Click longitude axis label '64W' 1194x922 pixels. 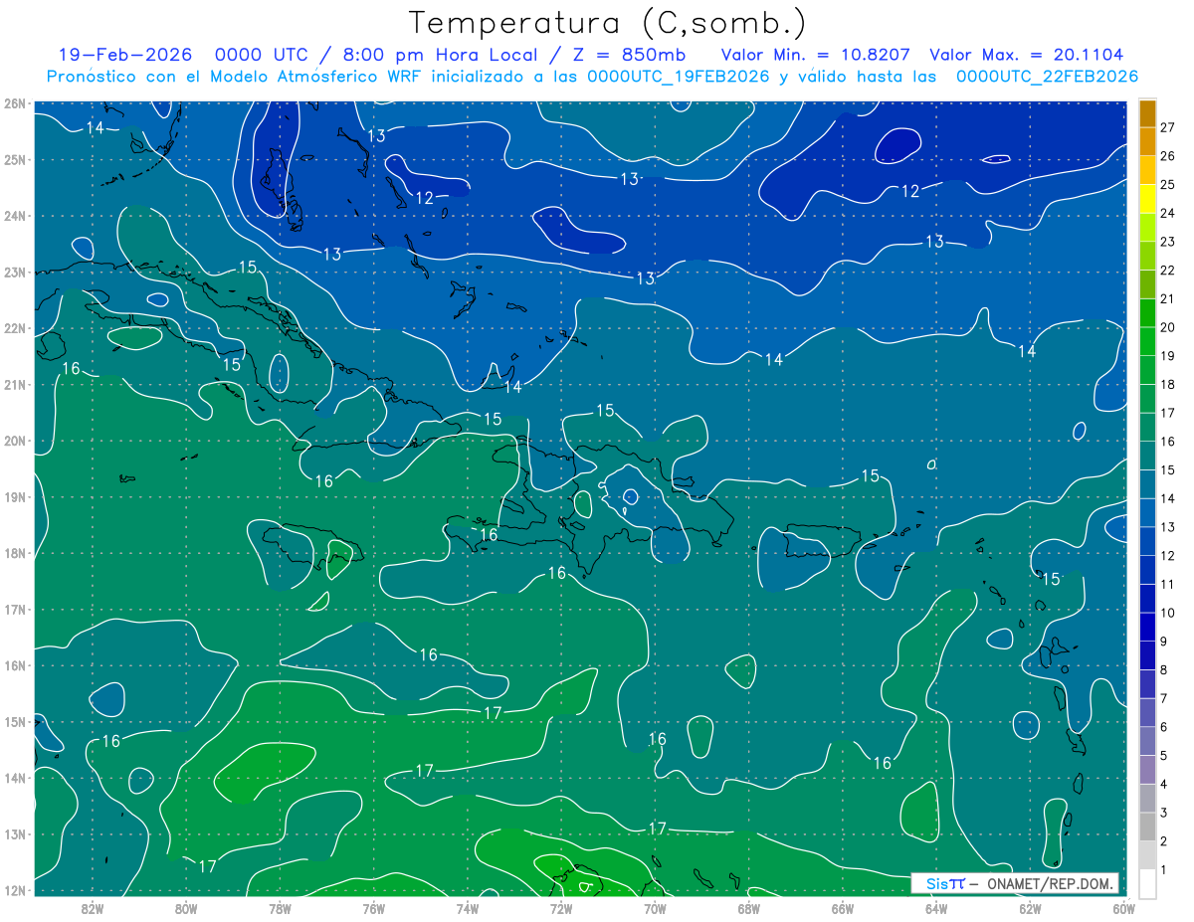click(x=935, y=907)
